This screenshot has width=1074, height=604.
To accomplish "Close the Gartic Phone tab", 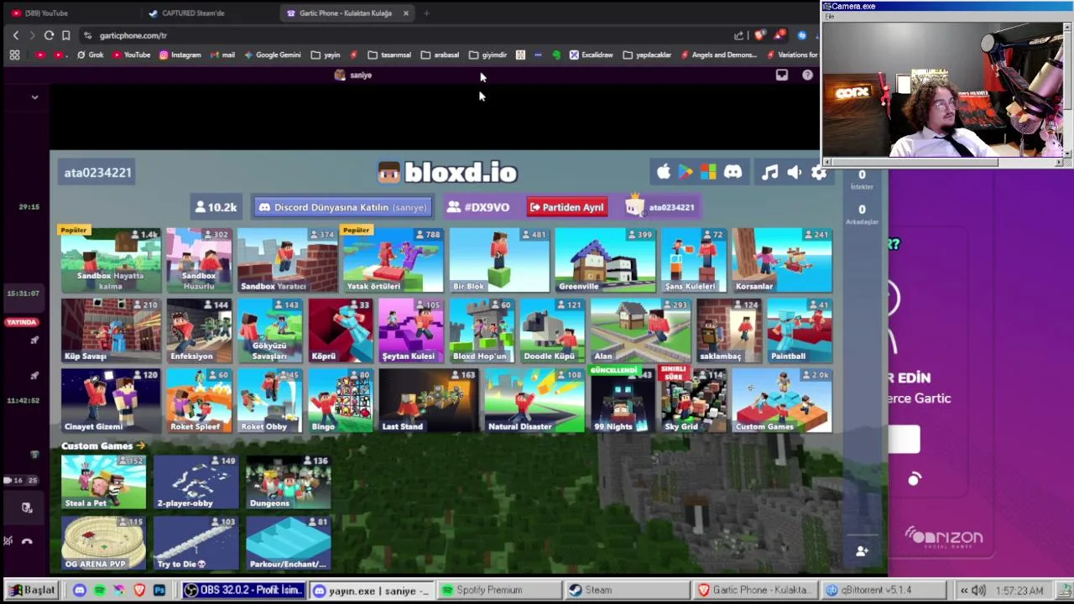I will (x=405, y=13).
